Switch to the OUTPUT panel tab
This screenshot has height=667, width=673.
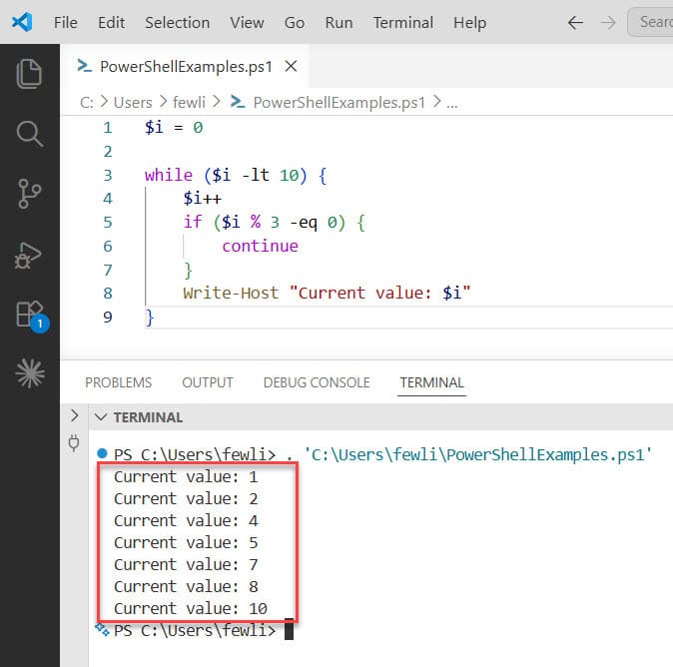208,382
